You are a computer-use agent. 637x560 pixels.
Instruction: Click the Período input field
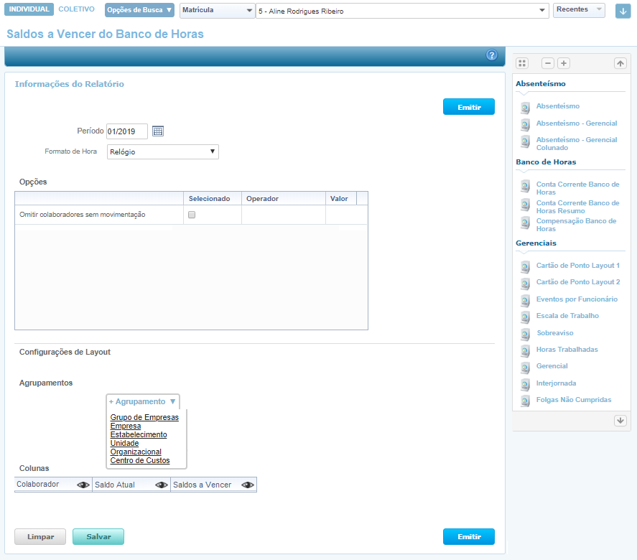click(126, 131)
